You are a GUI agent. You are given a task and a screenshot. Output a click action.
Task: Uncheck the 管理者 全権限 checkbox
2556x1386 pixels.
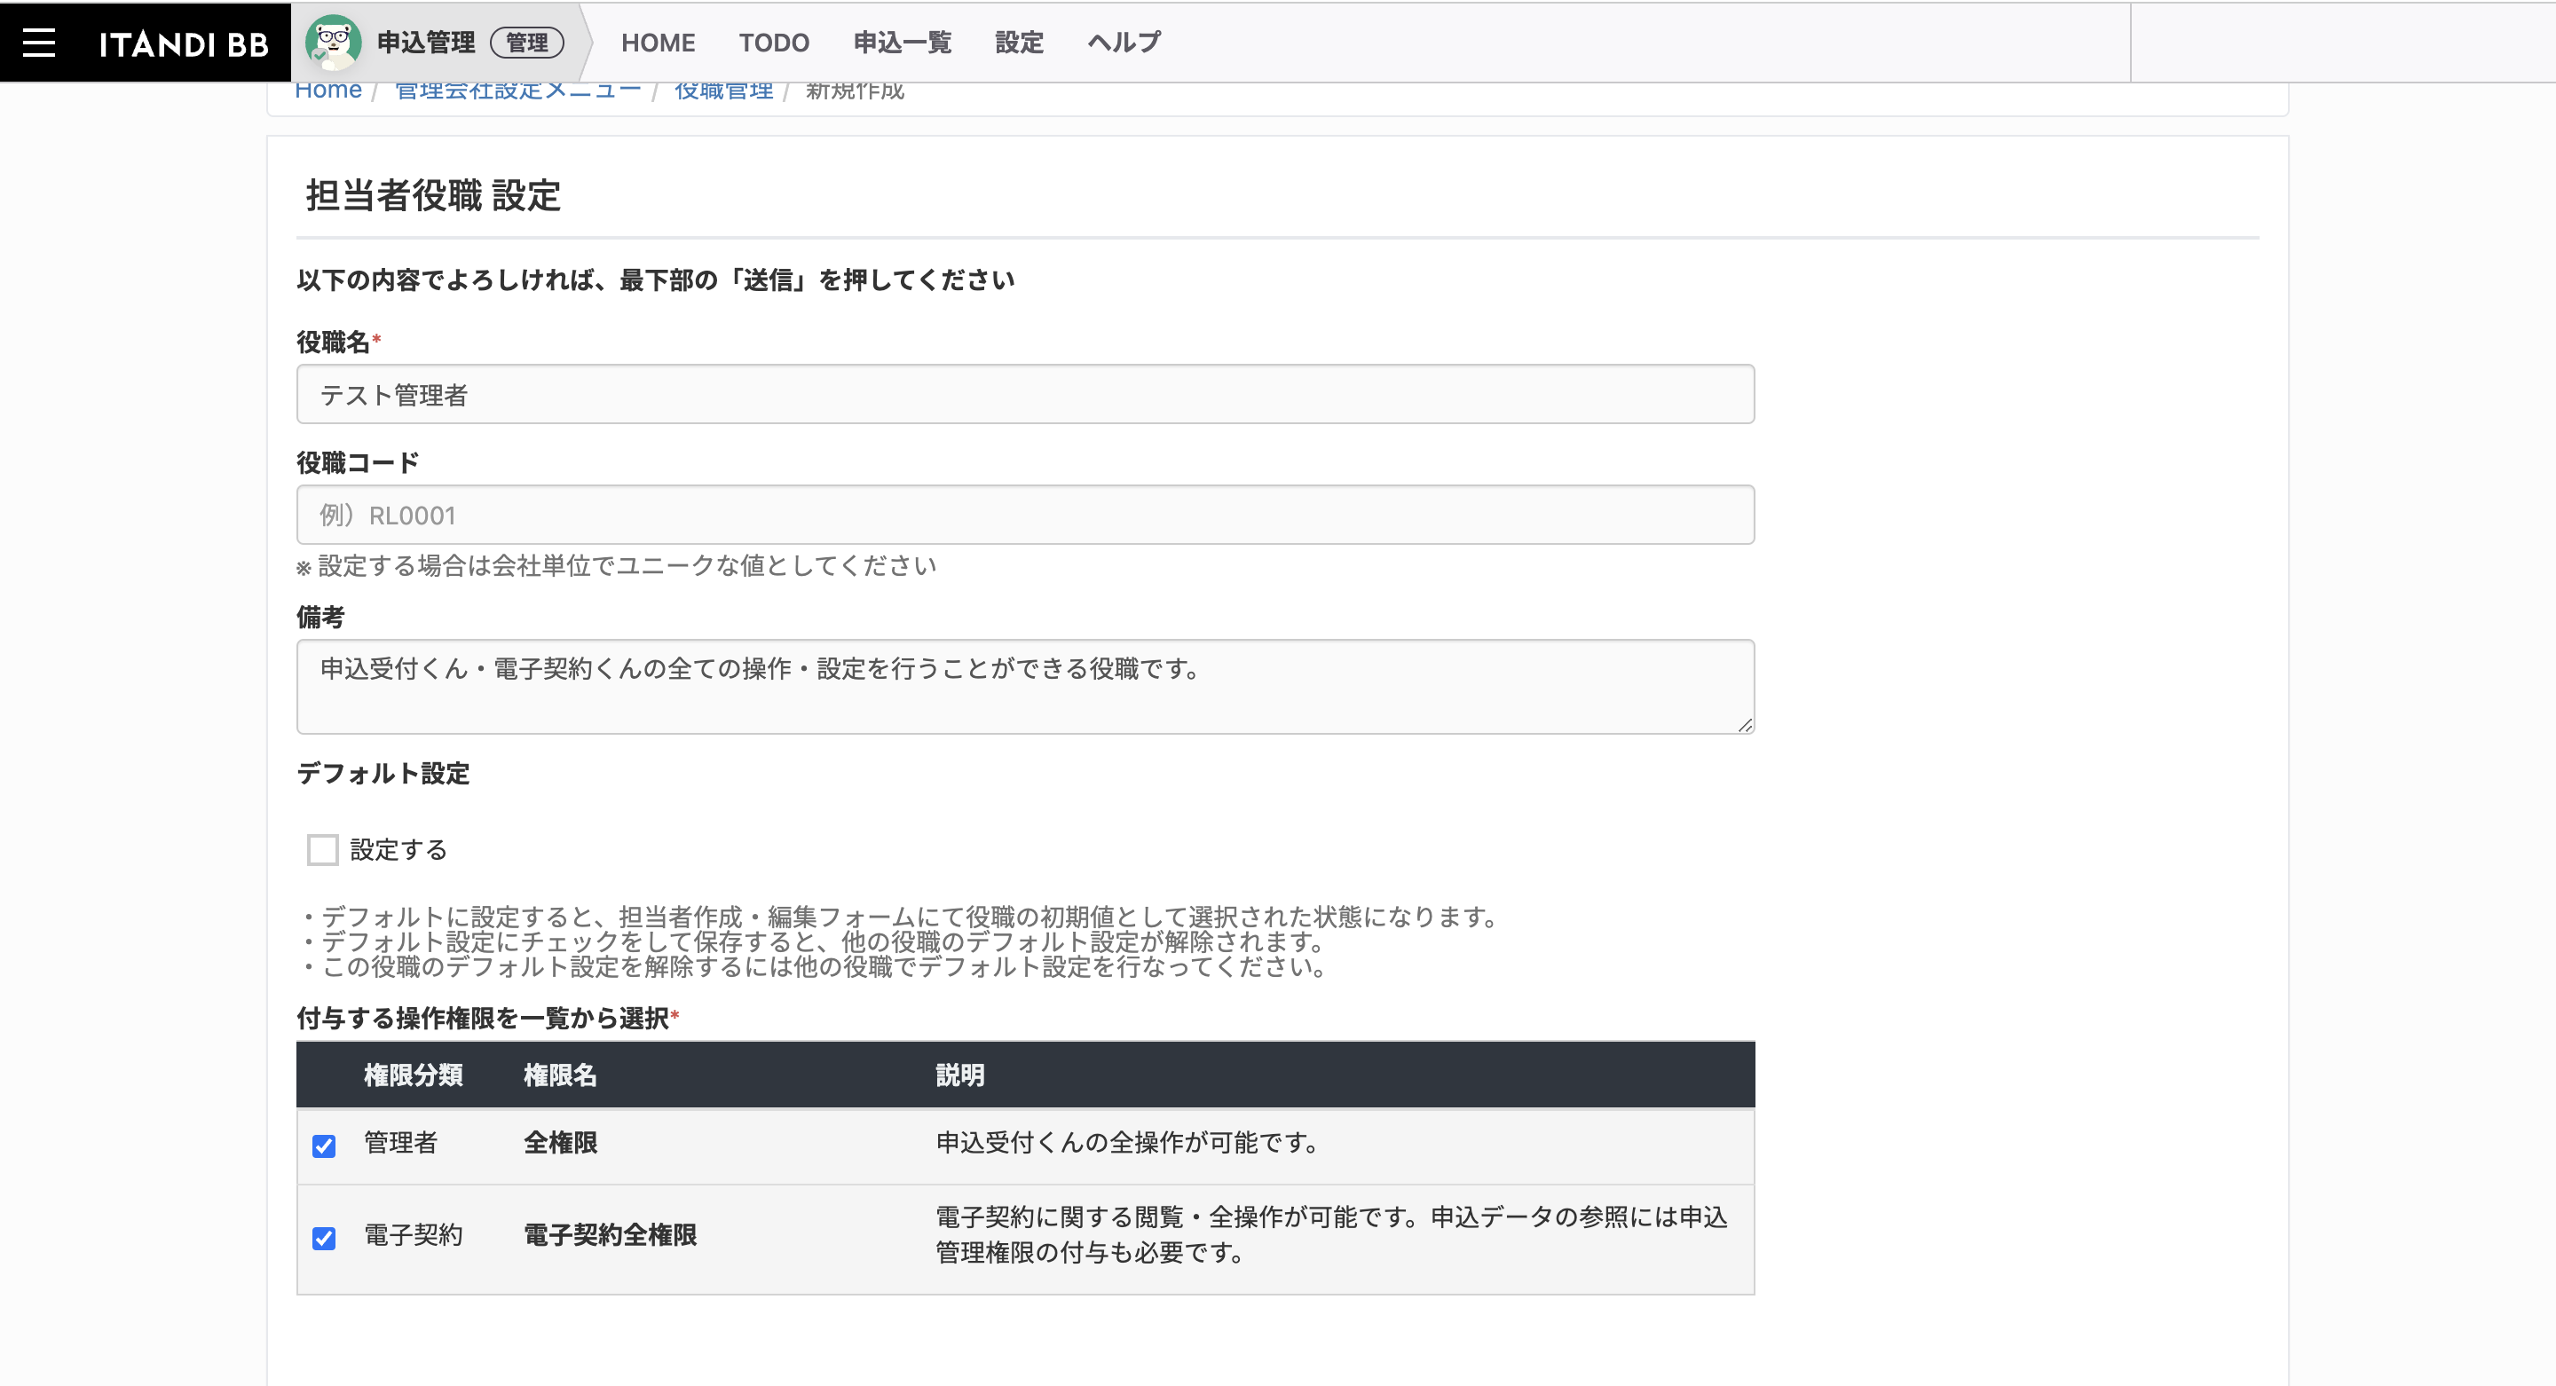(x=323, y=1146)
